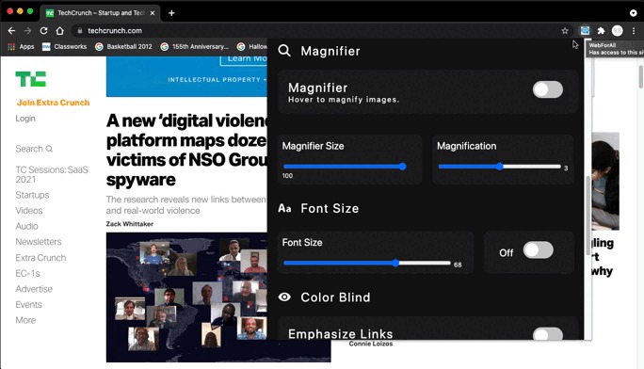
Task: Click the tab search dropdown arrow
Action: pyautogui.click(x=633, y=13)
